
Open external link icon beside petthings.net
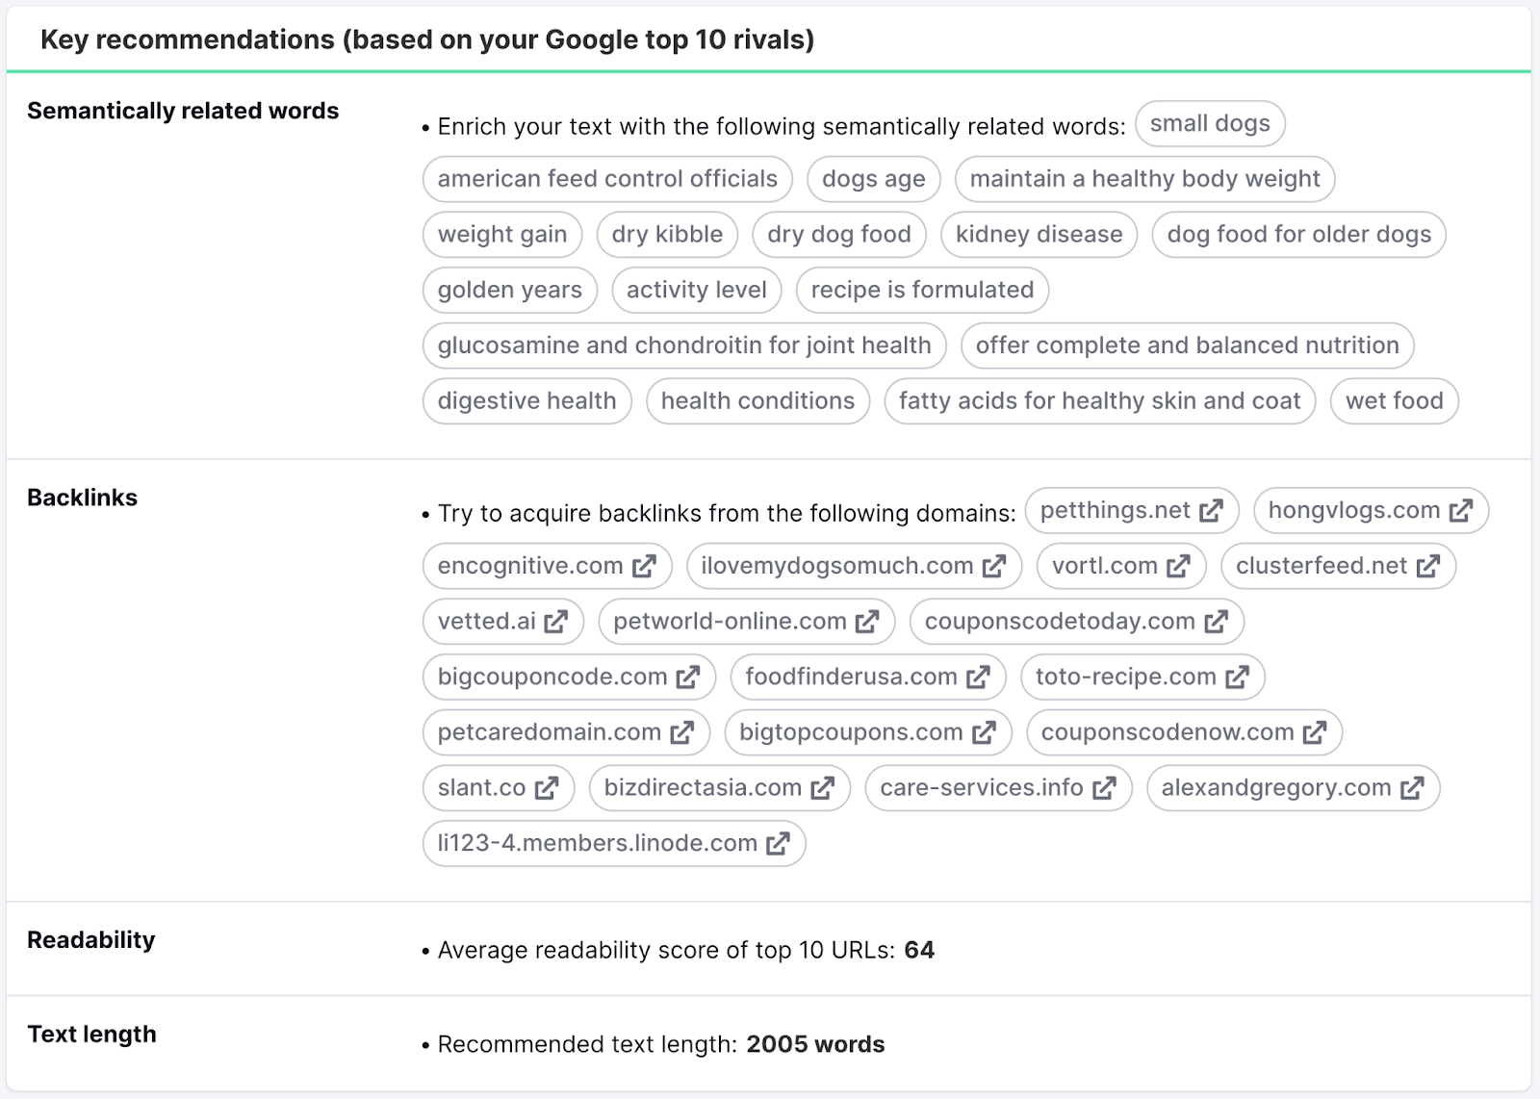click(1211, 511)
